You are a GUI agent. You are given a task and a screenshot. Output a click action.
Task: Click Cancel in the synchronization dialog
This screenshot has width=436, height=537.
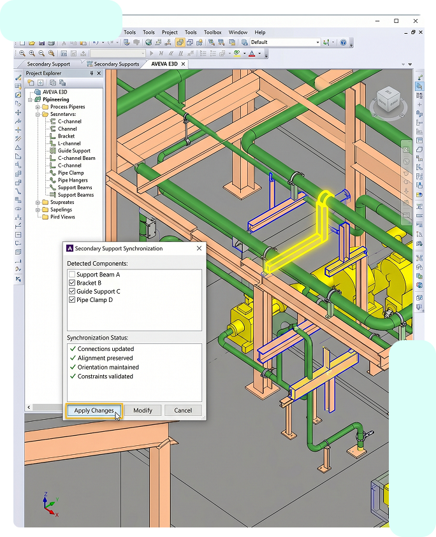point(183,410)
